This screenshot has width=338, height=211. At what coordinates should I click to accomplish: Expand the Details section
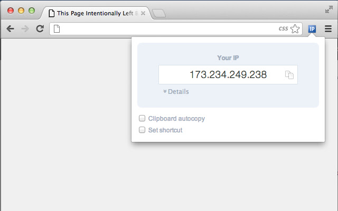(176, 92)
